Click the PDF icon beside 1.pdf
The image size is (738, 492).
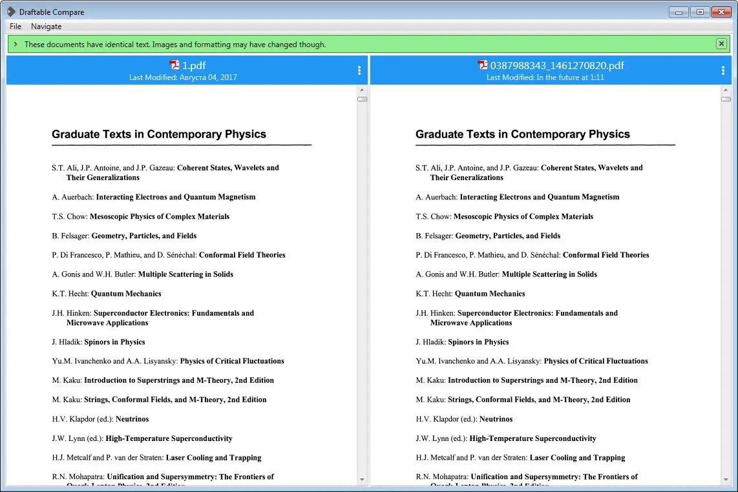174,65
